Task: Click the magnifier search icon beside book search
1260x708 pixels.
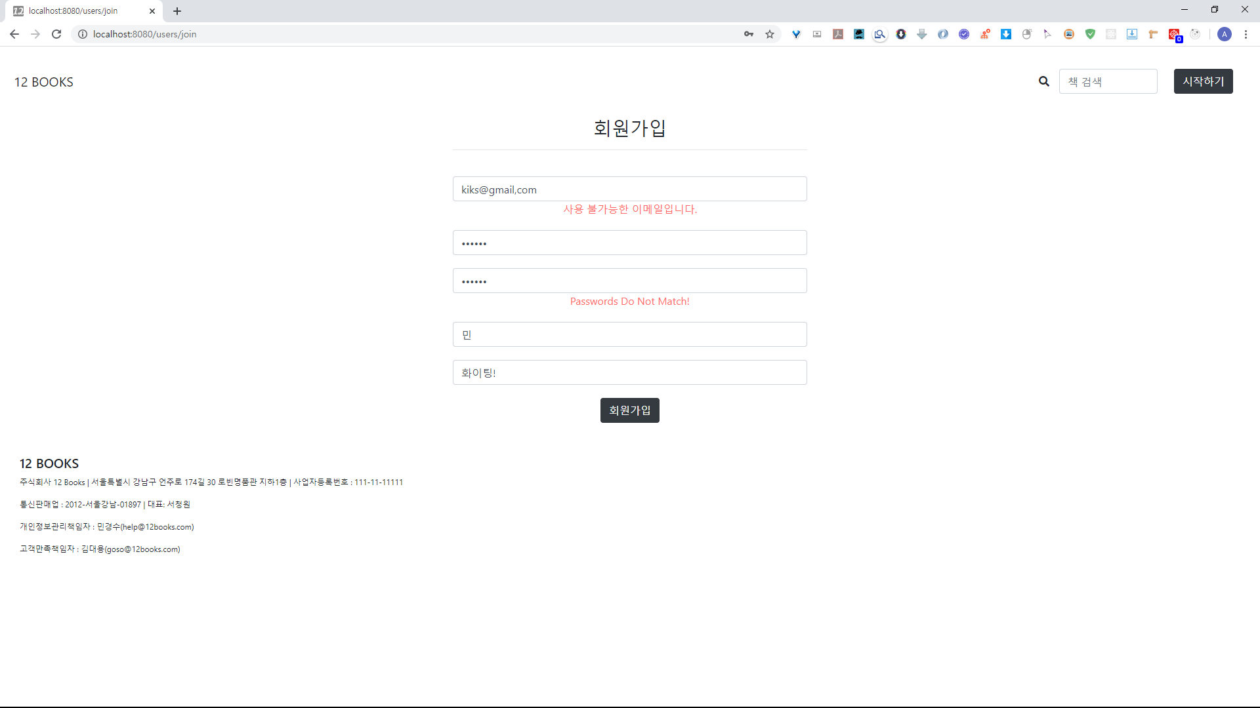Action: click(1043, 81)
